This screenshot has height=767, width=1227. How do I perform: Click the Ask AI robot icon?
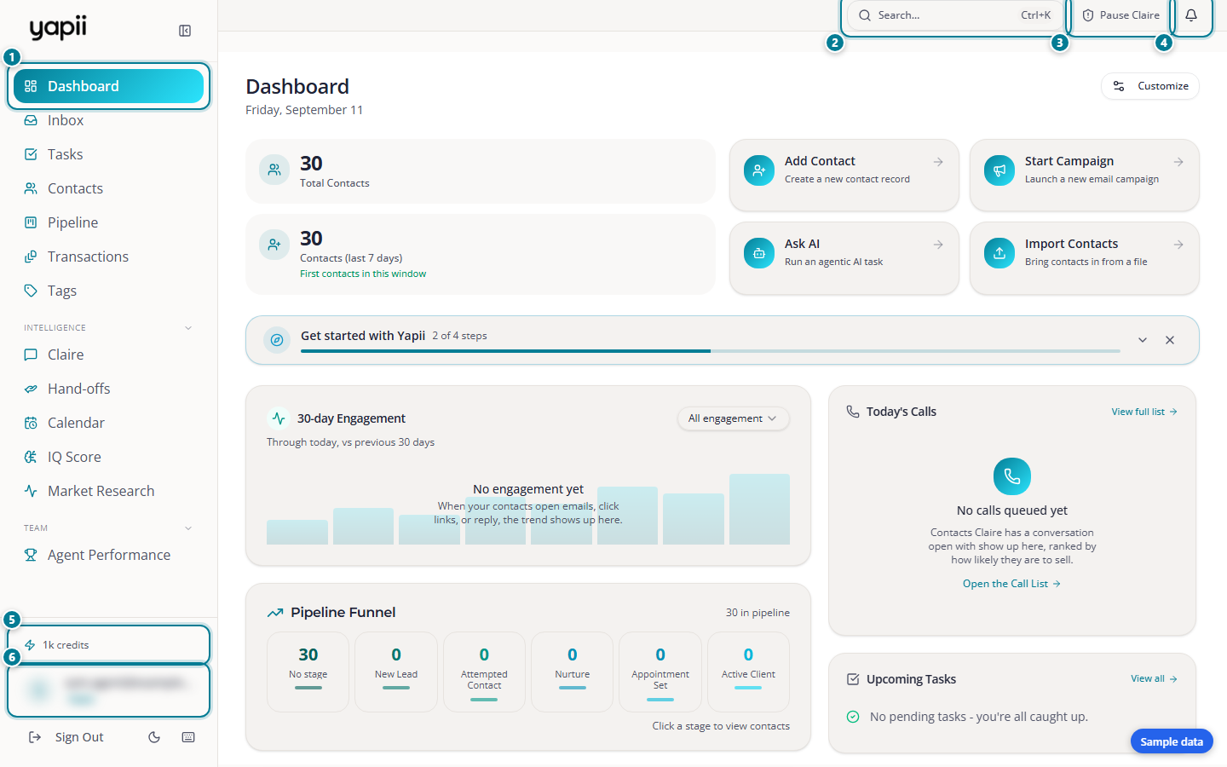point(759,253)
